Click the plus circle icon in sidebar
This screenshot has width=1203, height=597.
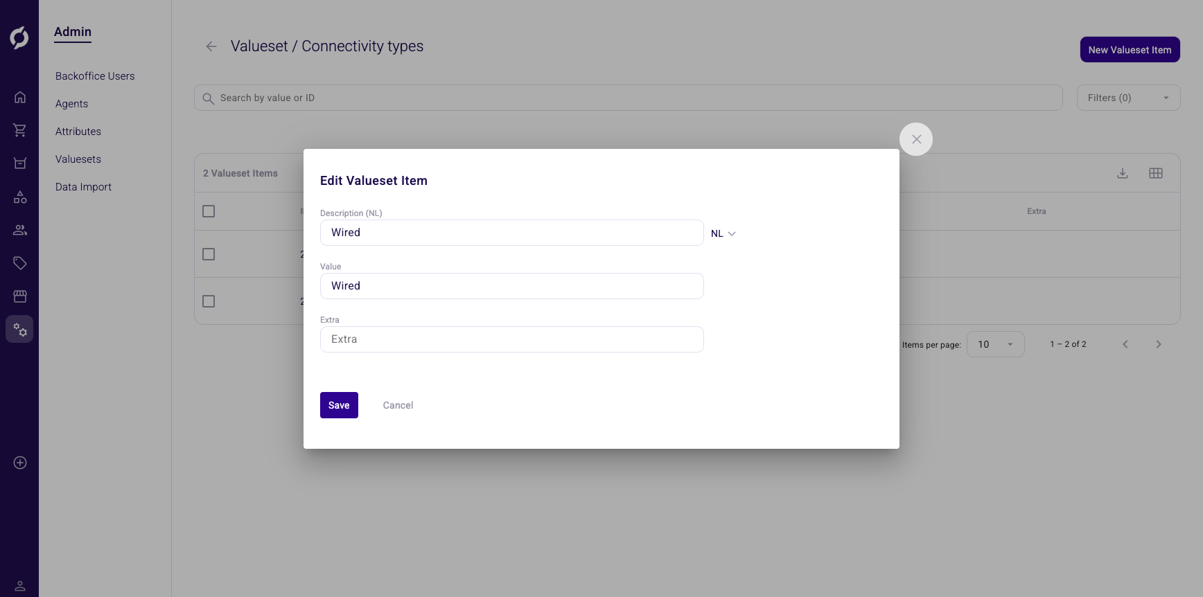(20, 463)
